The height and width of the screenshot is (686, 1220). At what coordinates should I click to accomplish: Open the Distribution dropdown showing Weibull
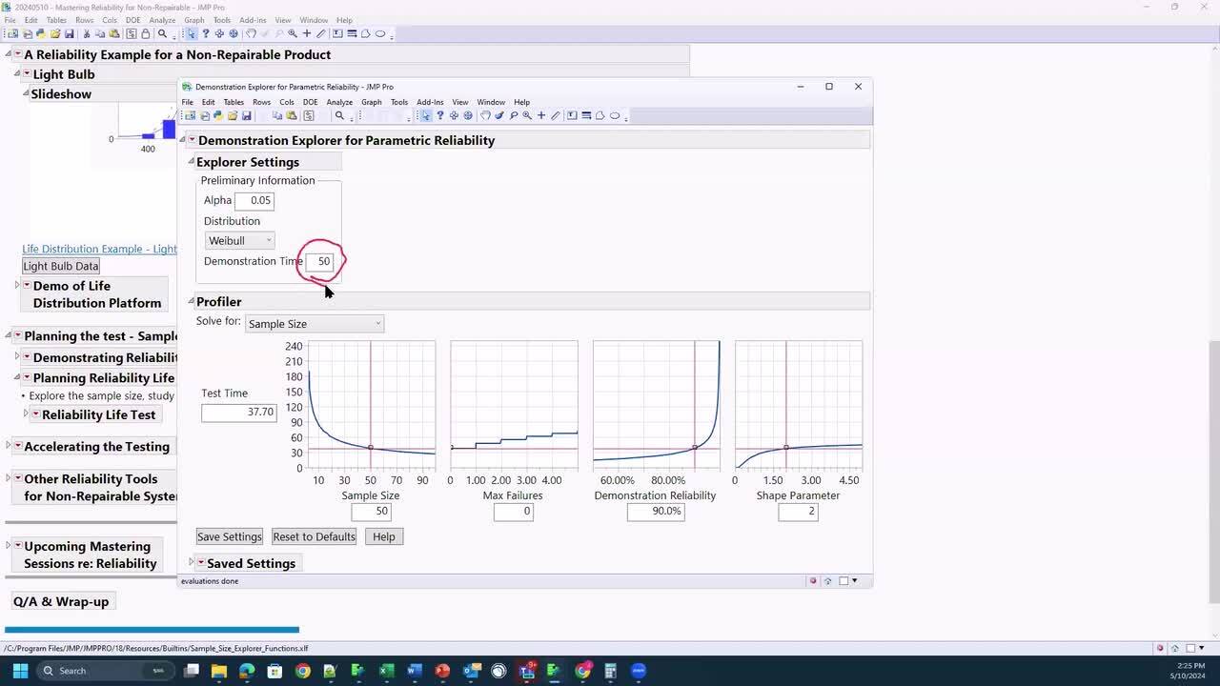[240, 241]
